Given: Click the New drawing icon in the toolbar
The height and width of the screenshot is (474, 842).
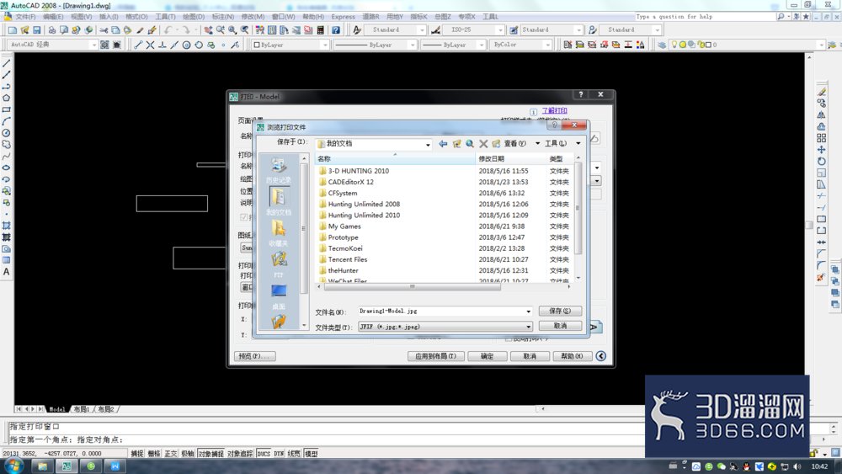Looking at the screenshot, I should tap(13, 30).
